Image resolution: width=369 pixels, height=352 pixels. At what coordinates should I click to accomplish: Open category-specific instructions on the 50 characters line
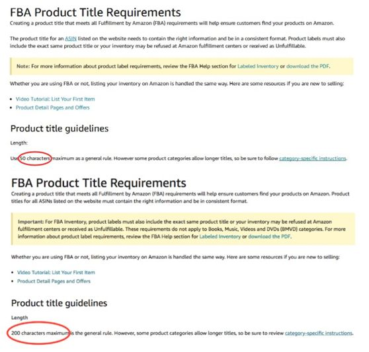click(313, 158)
